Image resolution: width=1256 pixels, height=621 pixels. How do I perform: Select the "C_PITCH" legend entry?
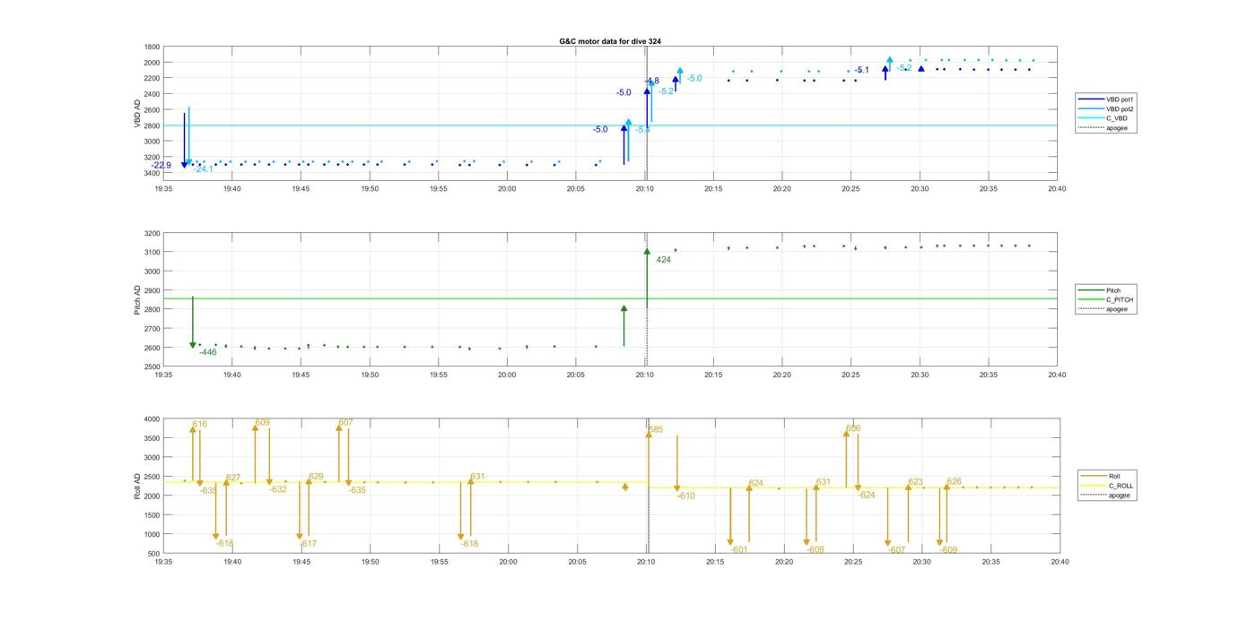pyautogui.click(x=1105, y=299)
